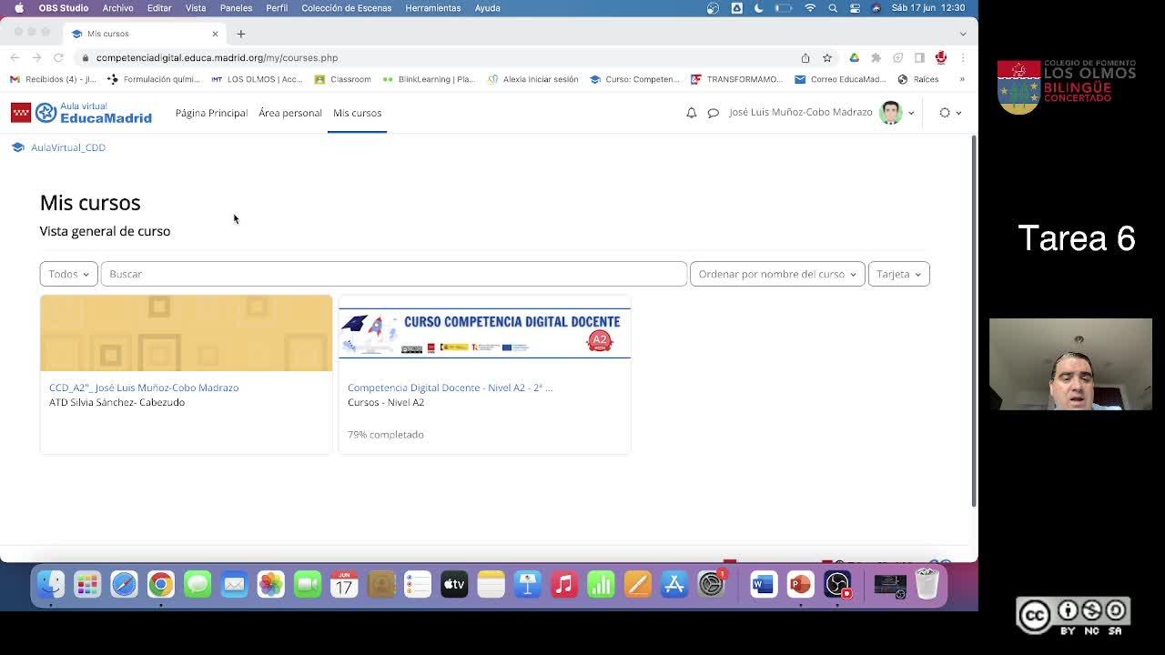Open Google Chrome from the dock
Image resolution: width=1165 pixels, height=655 pixels.
tap(161, 584)
